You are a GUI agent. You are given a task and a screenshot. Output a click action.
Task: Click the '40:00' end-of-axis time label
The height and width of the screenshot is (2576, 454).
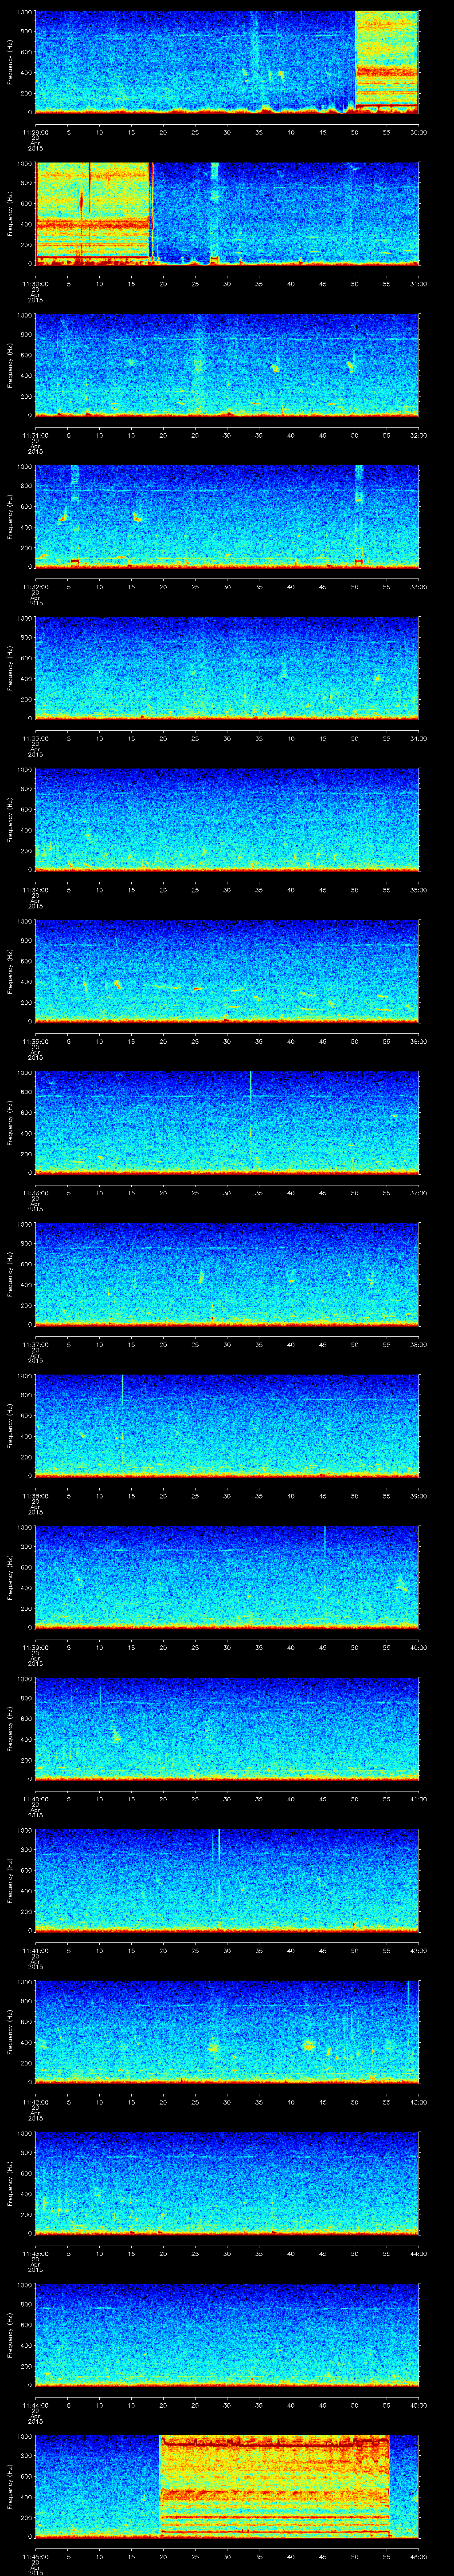click(x=419, y=1647)
